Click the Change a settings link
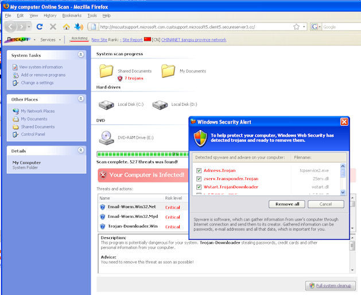Screen dimensions: 361x295 click(x=37, y=83)
